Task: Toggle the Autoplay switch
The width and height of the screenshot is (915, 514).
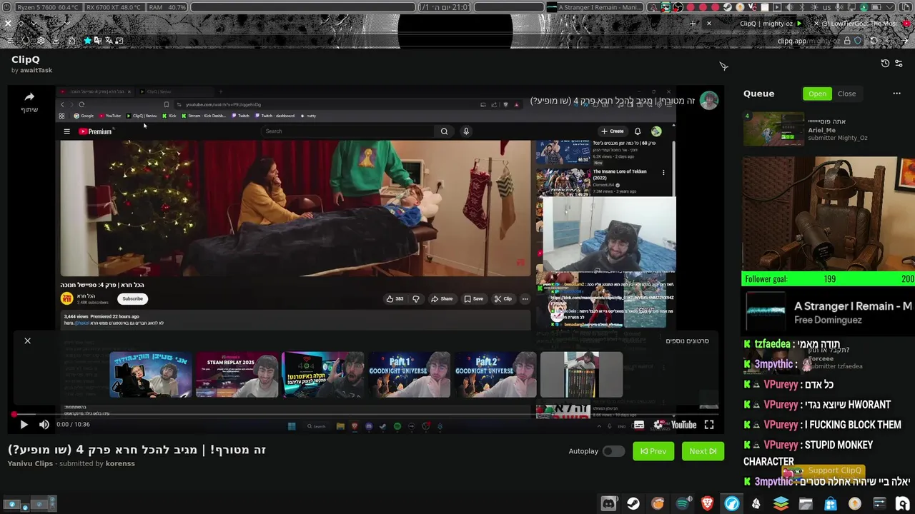Action: [x=613, y=451]
